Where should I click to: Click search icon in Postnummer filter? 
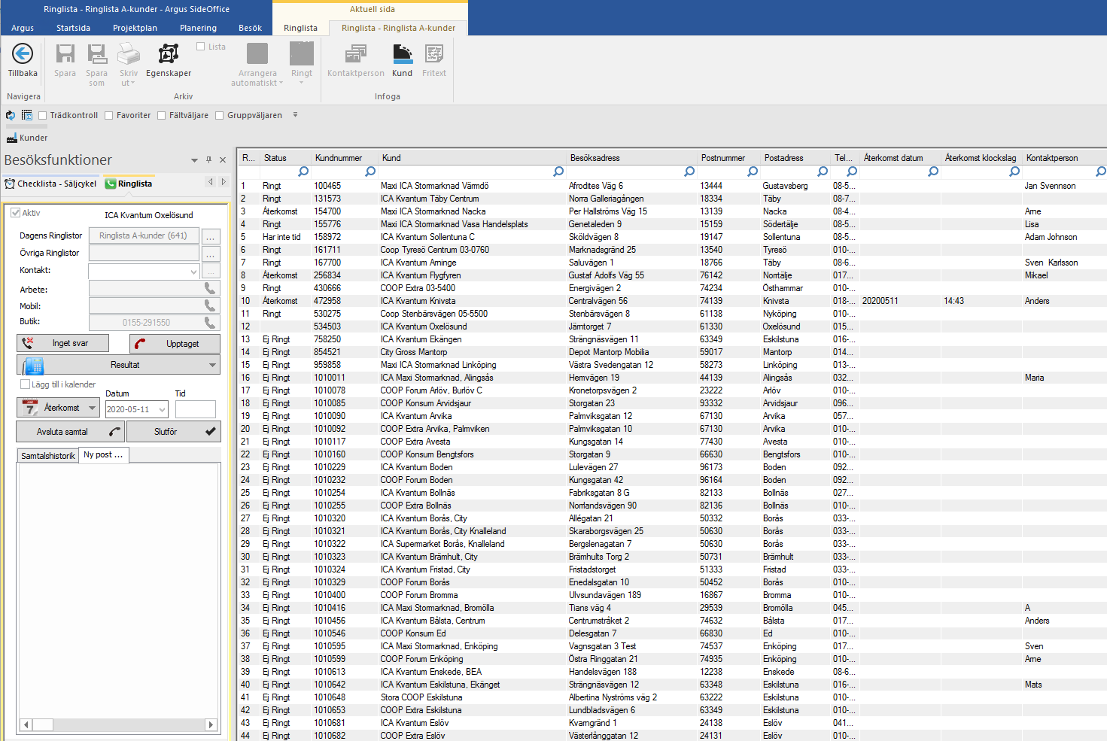(x=753, y=172)
